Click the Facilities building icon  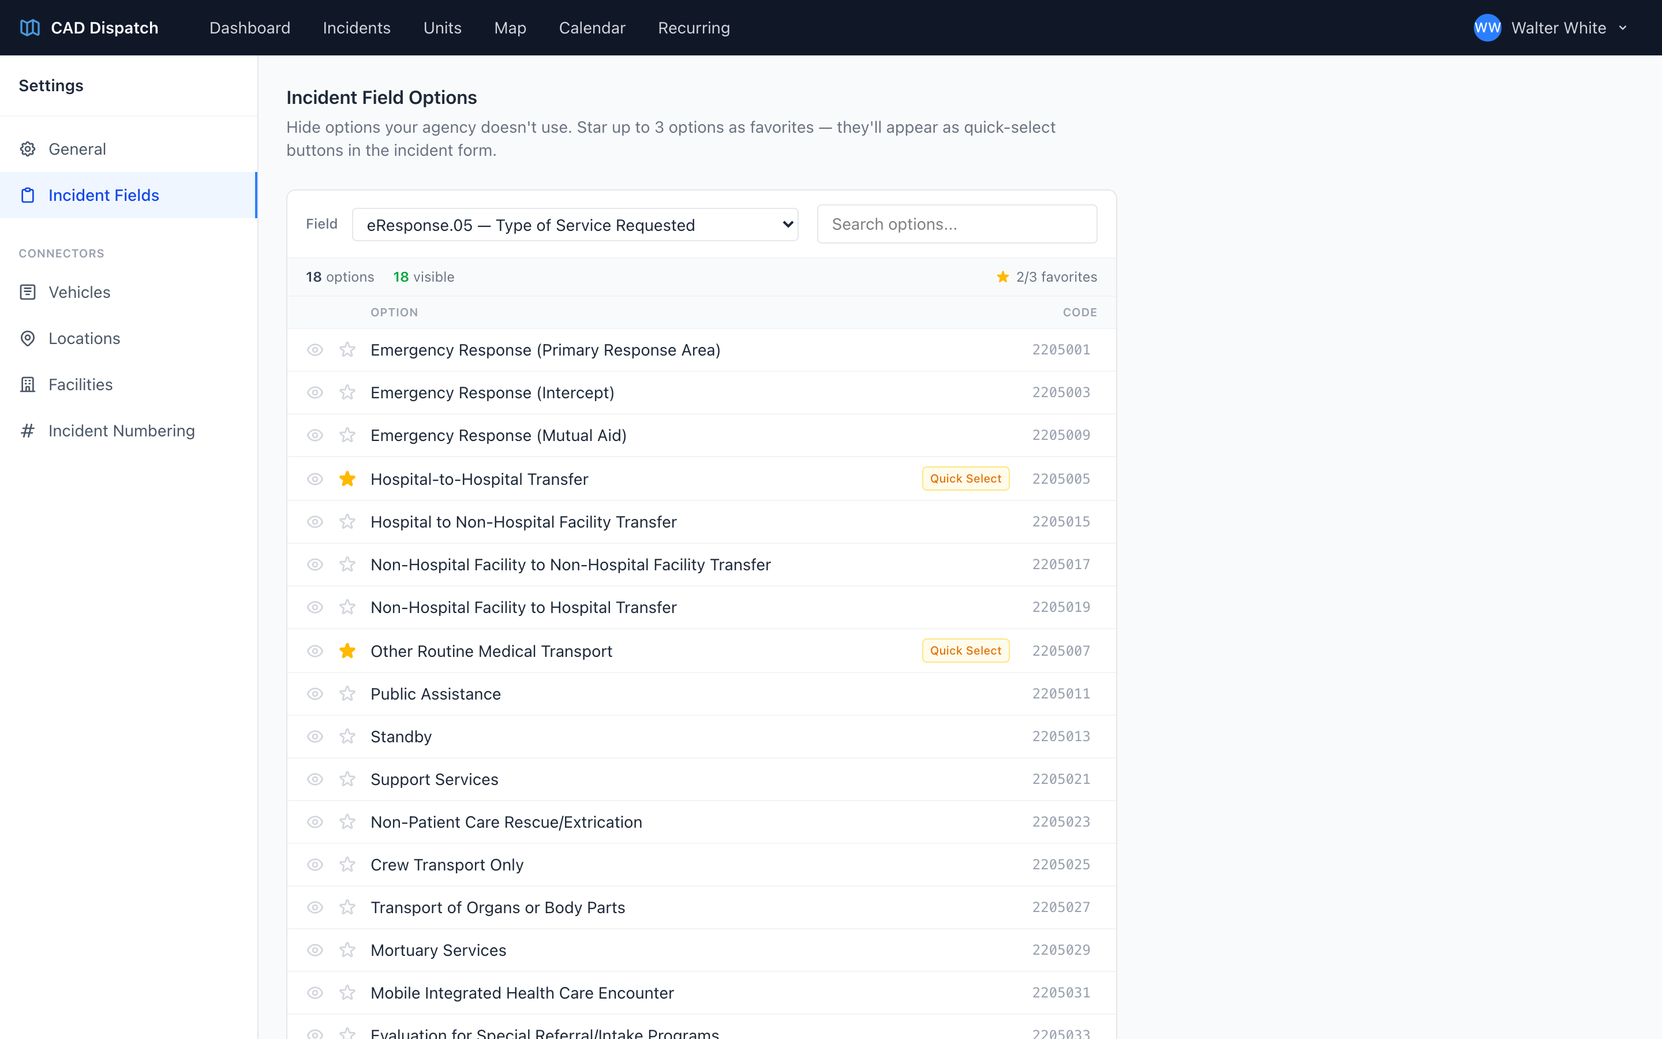(28, 384)
